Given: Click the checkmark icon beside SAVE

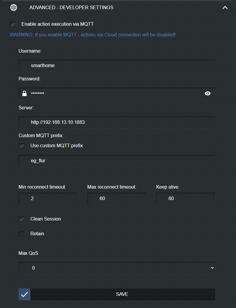Looking at the screenshot, I should [24, 294].
